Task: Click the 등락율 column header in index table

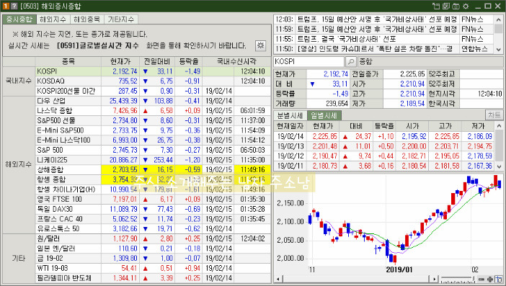Action: point(188,61)
